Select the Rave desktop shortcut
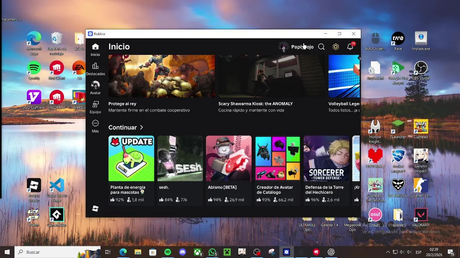460x258 pixels. pos(398,41)
